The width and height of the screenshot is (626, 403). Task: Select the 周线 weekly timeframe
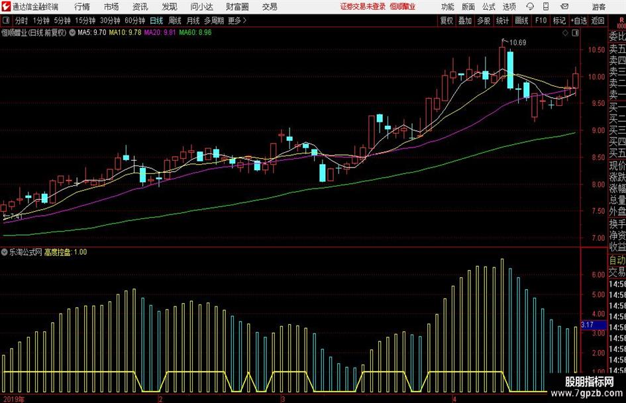click(x=175, y=21)
